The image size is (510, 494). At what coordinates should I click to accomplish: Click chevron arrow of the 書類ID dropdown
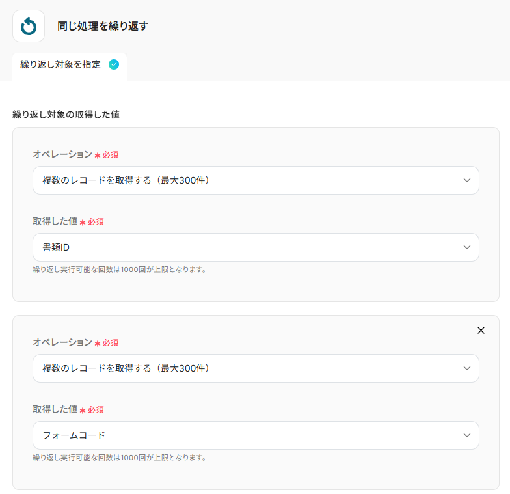(x=467, y=247)
